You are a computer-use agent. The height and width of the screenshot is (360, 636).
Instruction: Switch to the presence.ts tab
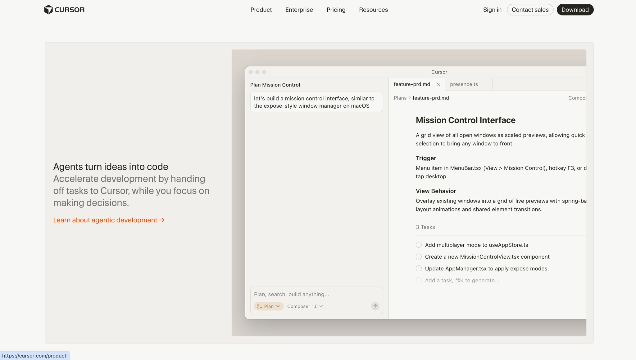(x=464, y=84)
